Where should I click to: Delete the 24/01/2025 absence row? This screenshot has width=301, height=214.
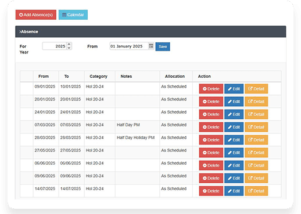(x=211, y=114)
